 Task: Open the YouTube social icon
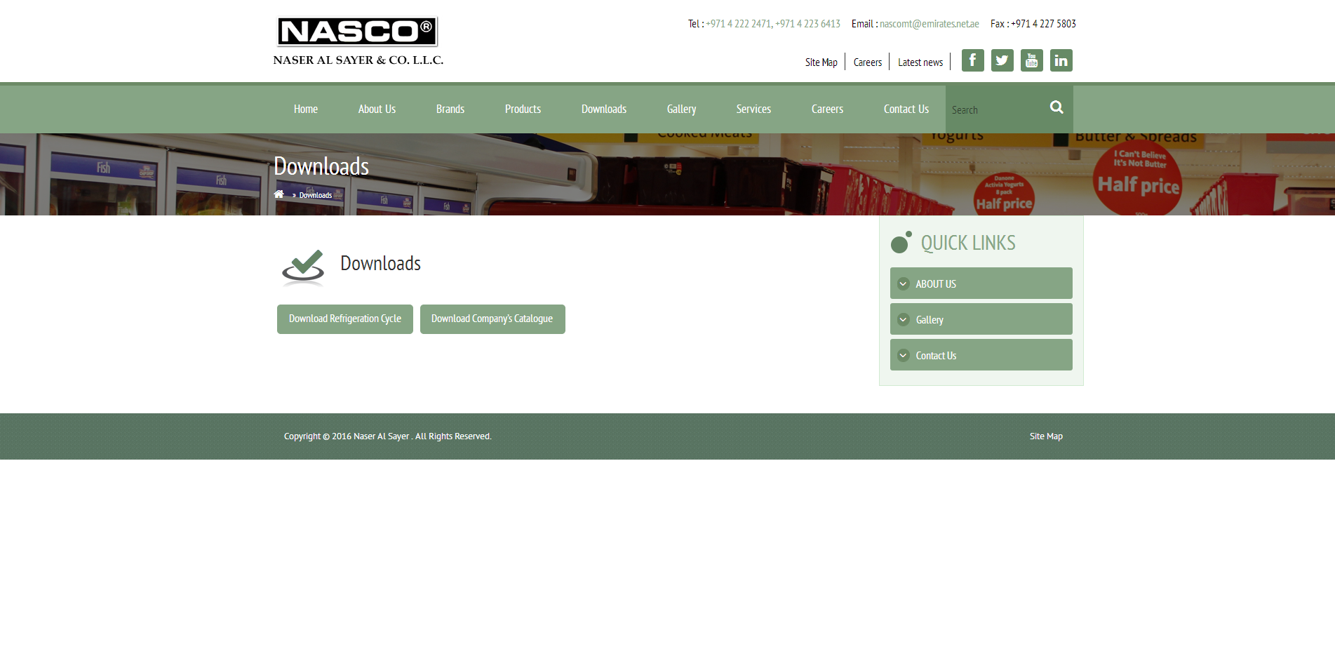tap(1031, 60)
